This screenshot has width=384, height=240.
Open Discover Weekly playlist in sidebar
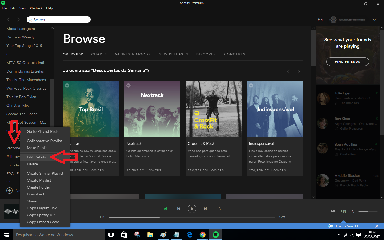[21, 37]
